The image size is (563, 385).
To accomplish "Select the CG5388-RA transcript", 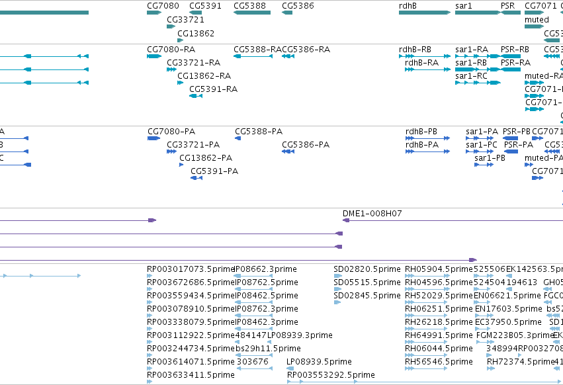I will (x=253, y=56).
